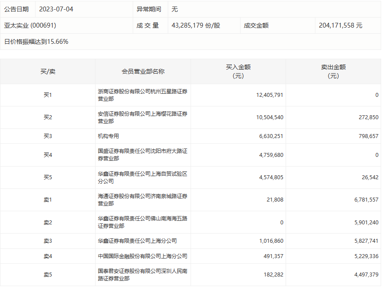This screenshot has width=382, height=287.
Task: Click the 买/卖 column header
Action: point(48,71)
